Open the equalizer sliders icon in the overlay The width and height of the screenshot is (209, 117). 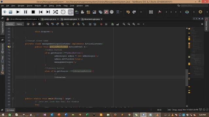click(71, 12)
